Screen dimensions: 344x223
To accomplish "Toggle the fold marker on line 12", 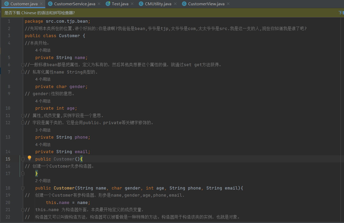I will point(23,123).
